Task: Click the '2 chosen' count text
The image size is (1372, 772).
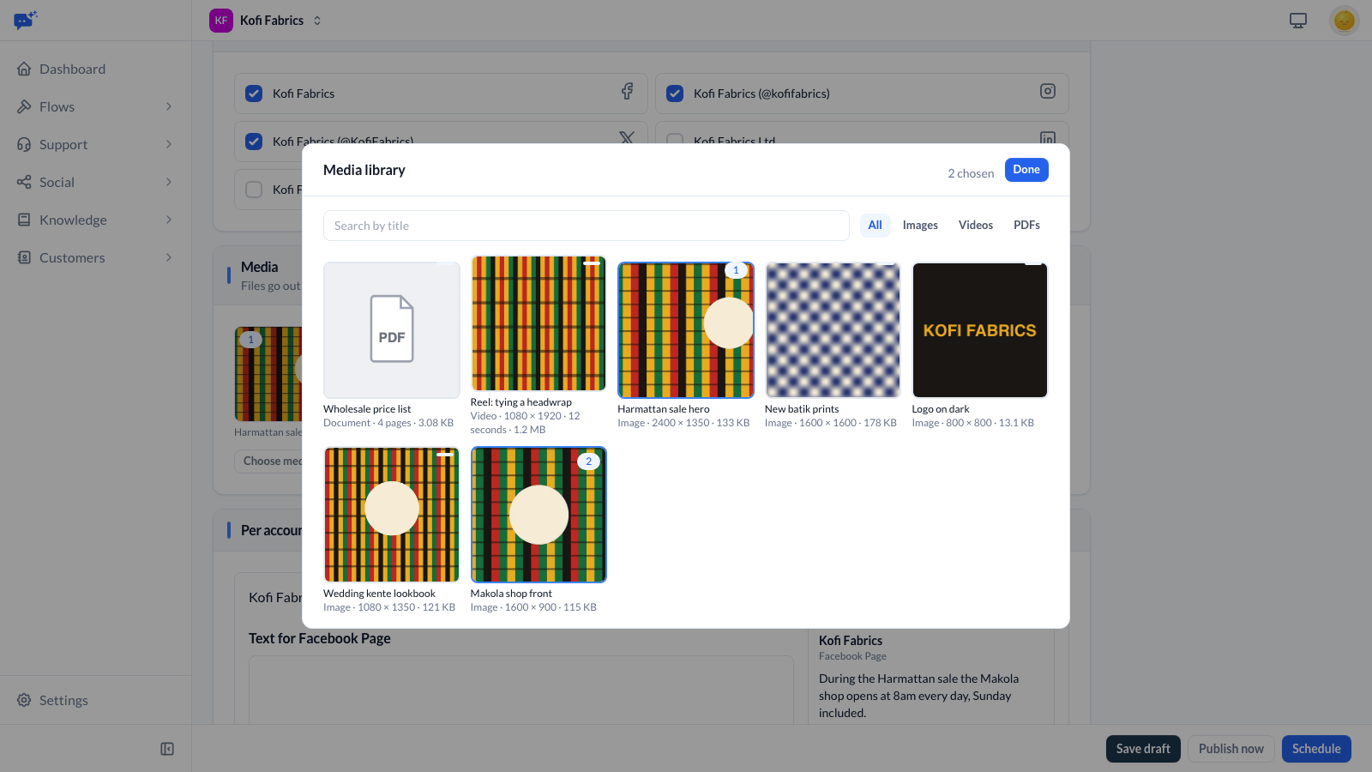Action: (x=971, y=173)
